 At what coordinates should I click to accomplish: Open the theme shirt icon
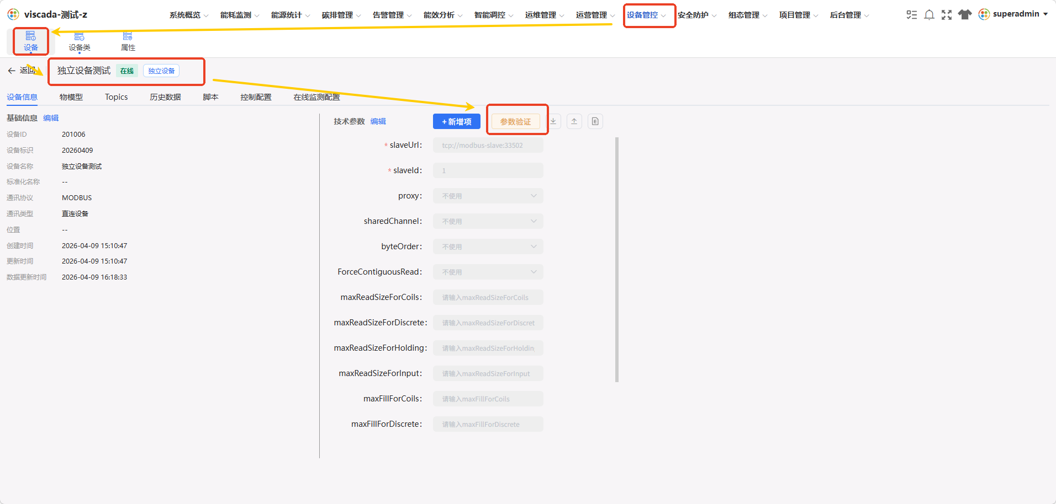point(965,15)
